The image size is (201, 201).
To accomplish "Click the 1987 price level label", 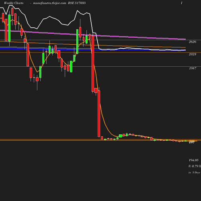I will 193,68.
